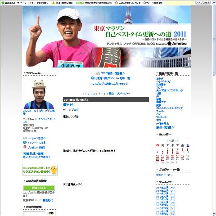The image size is (216, 216).
Task: Click the このブログの読者になる(チェック) link
Action: (x=110, y=84)
